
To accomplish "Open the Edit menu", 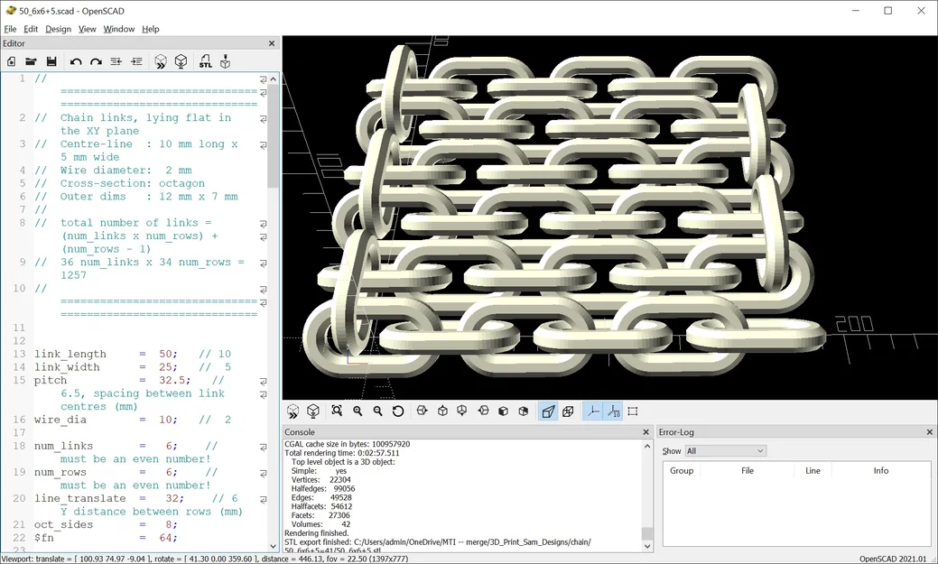I will (x=31, y=29).
